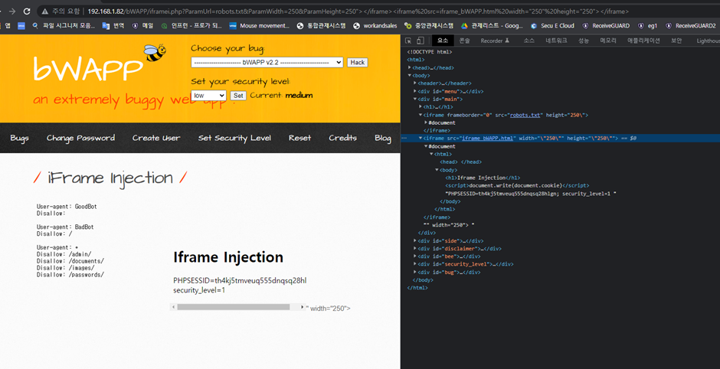Switch to the 요소 (Elements) DevTools tab
Image resolution: width=720 pixels, height=369 pixels.
(x=443, y=41)
